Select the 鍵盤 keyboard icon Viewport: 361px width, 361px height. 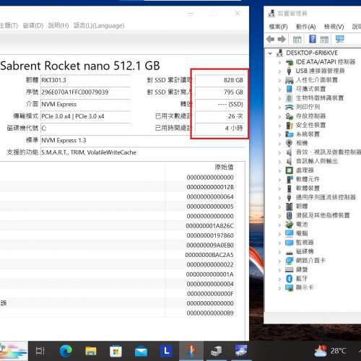(x=289, y=269)
